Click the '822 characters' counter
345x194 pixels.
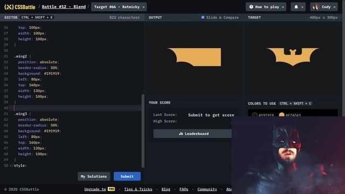click(x=125, y=17)
